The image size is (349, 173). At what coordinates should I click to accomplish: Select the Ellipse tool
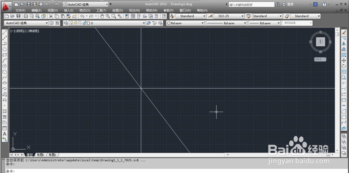pos(5,83)
